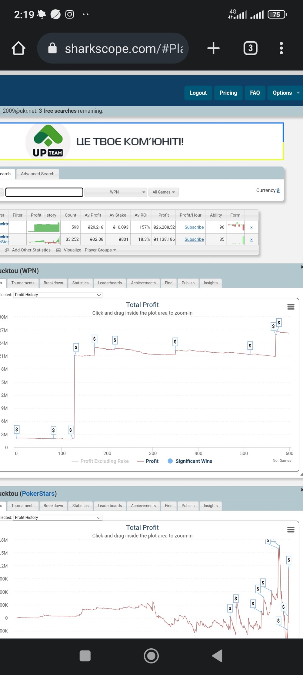
Task: Open Find tab in WPN panel
Action: point(169,283)
